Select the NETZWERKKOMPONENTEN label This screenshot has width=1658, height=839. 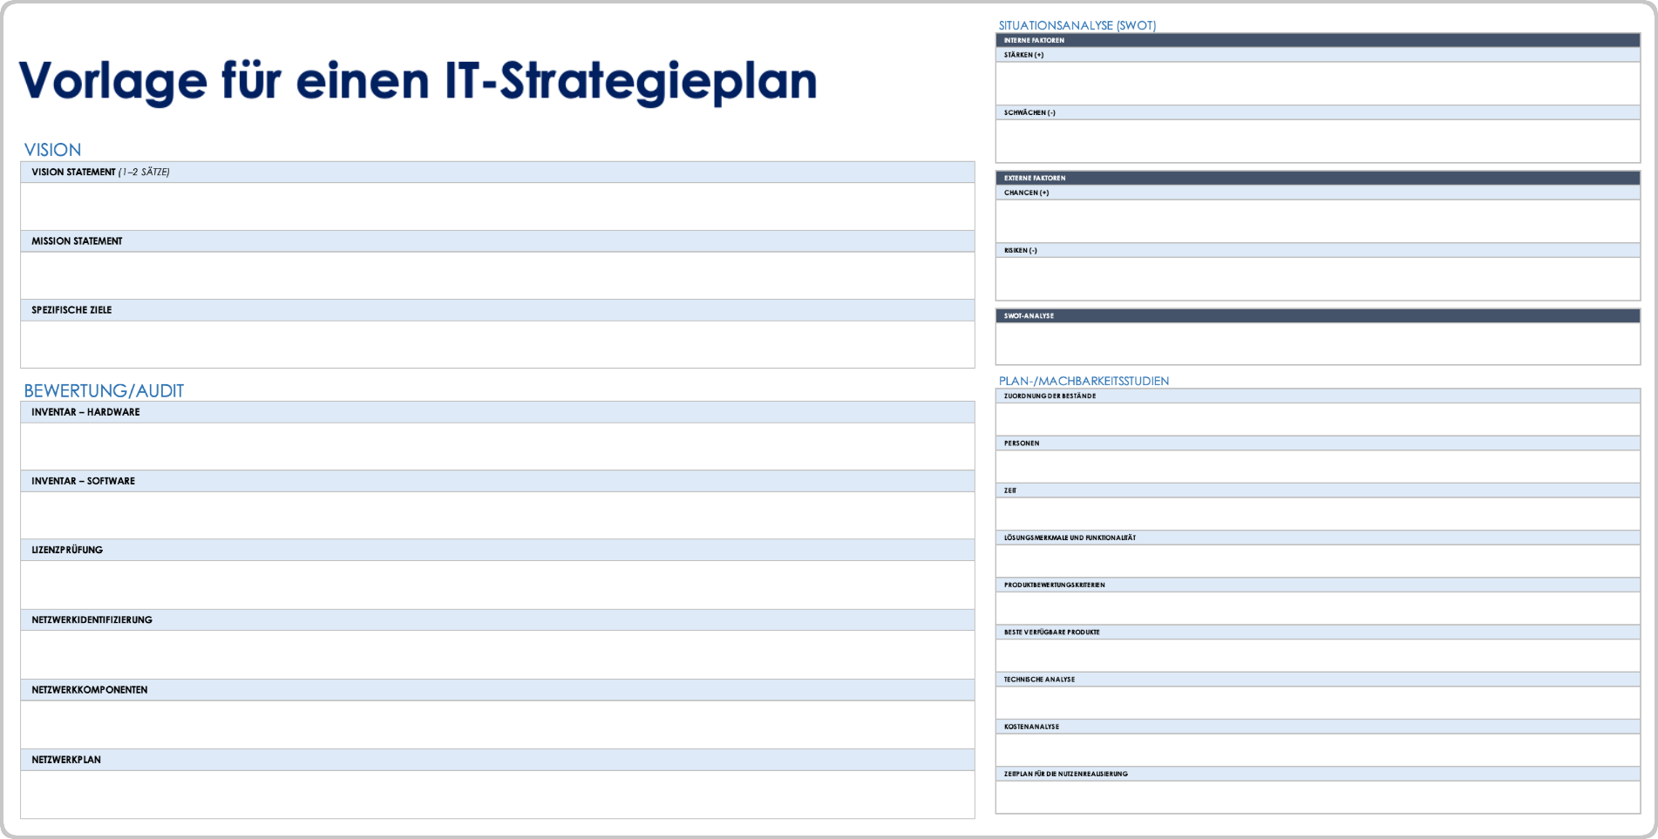[x=89, y=690]
